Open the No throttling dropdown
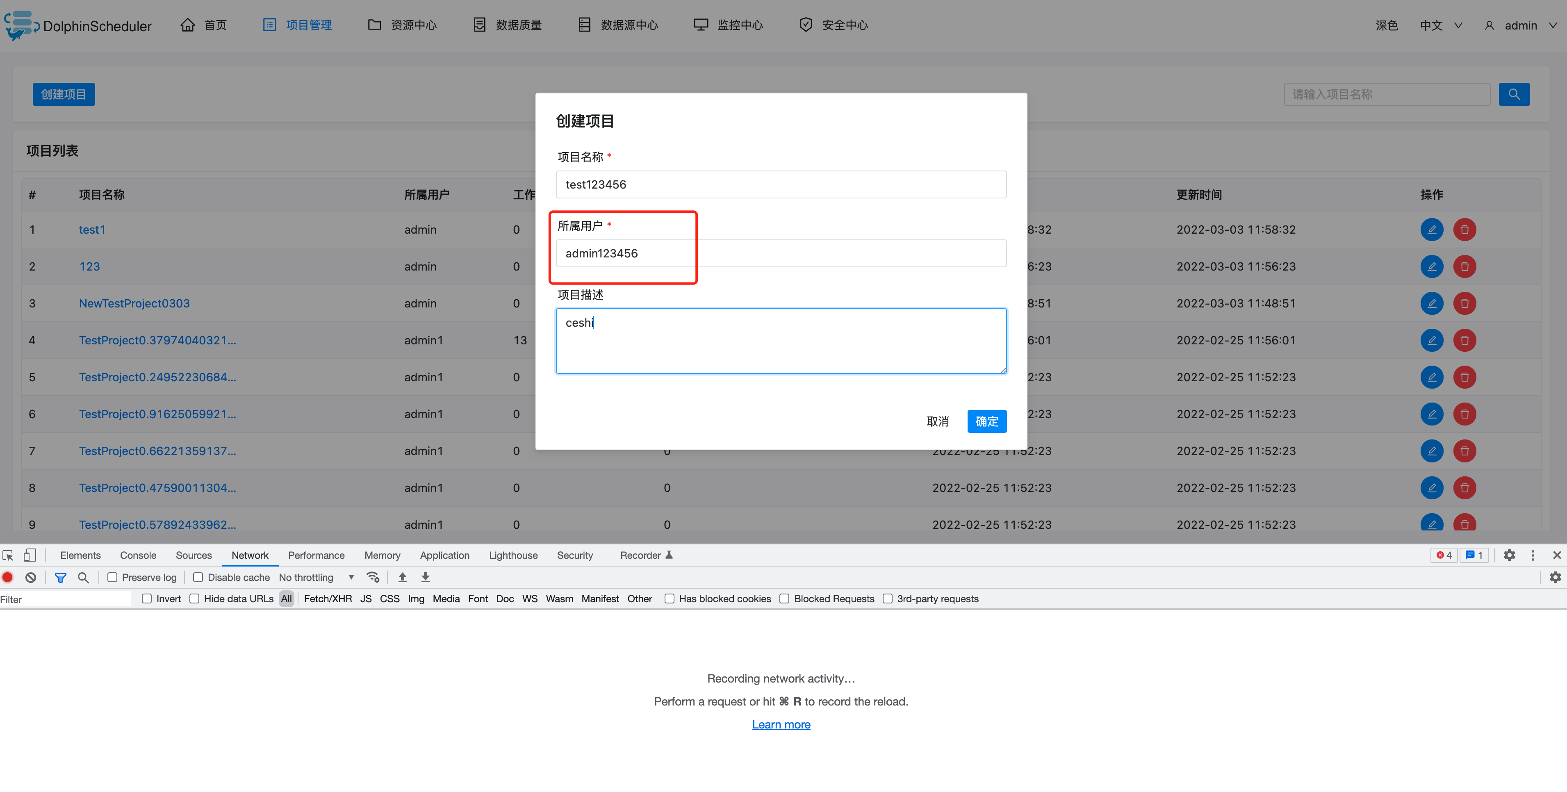The image size is (1567, 792). pos(314,577)
